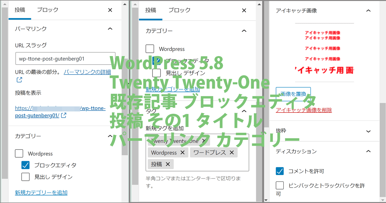Viewport: 386px width, 203px height.
Task: Collapse the パーマリンク section
Action: pos(110,29)
